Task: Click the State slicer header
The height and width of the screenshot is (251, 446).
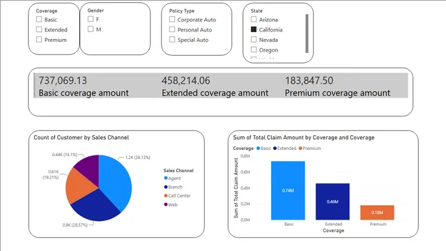Action: pos(256,11)
